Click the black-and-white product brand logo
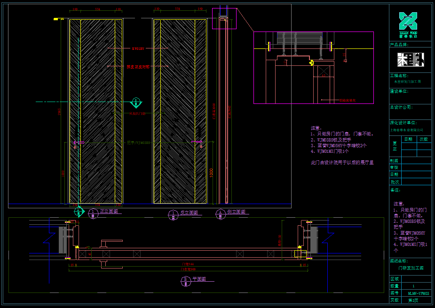The width and height of the screenshot is (435, 308). point(410,59)
